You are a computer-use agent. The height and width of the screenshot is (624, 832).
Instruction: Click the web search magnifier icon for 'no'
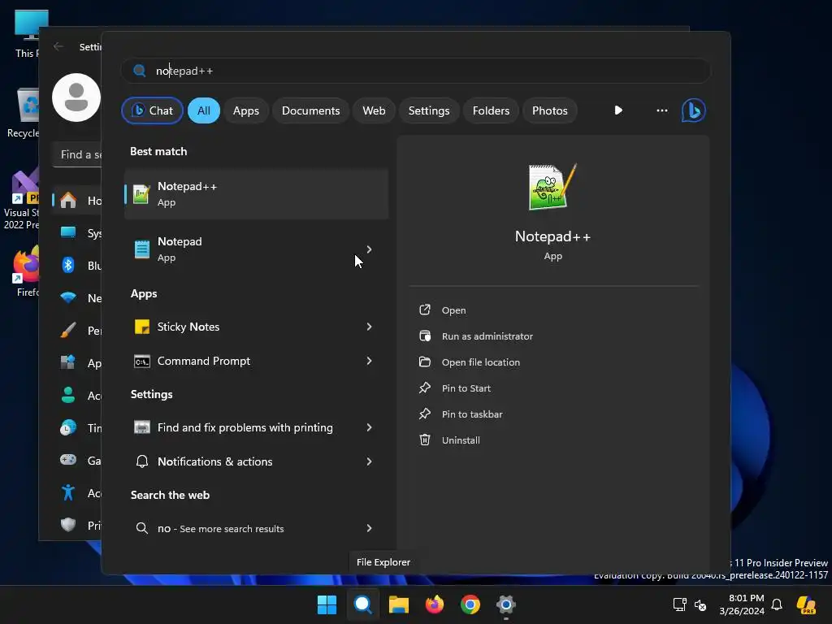141,528
